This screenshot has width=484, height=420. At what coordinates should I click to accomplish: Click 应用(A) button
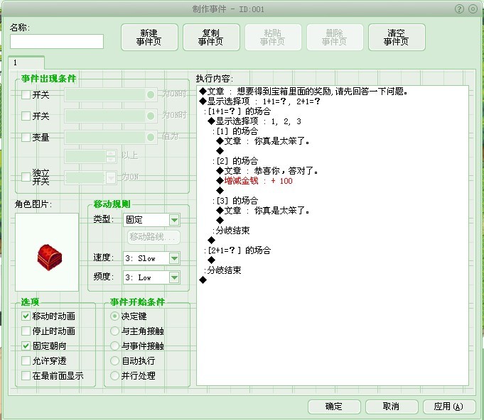coord(449,407)
